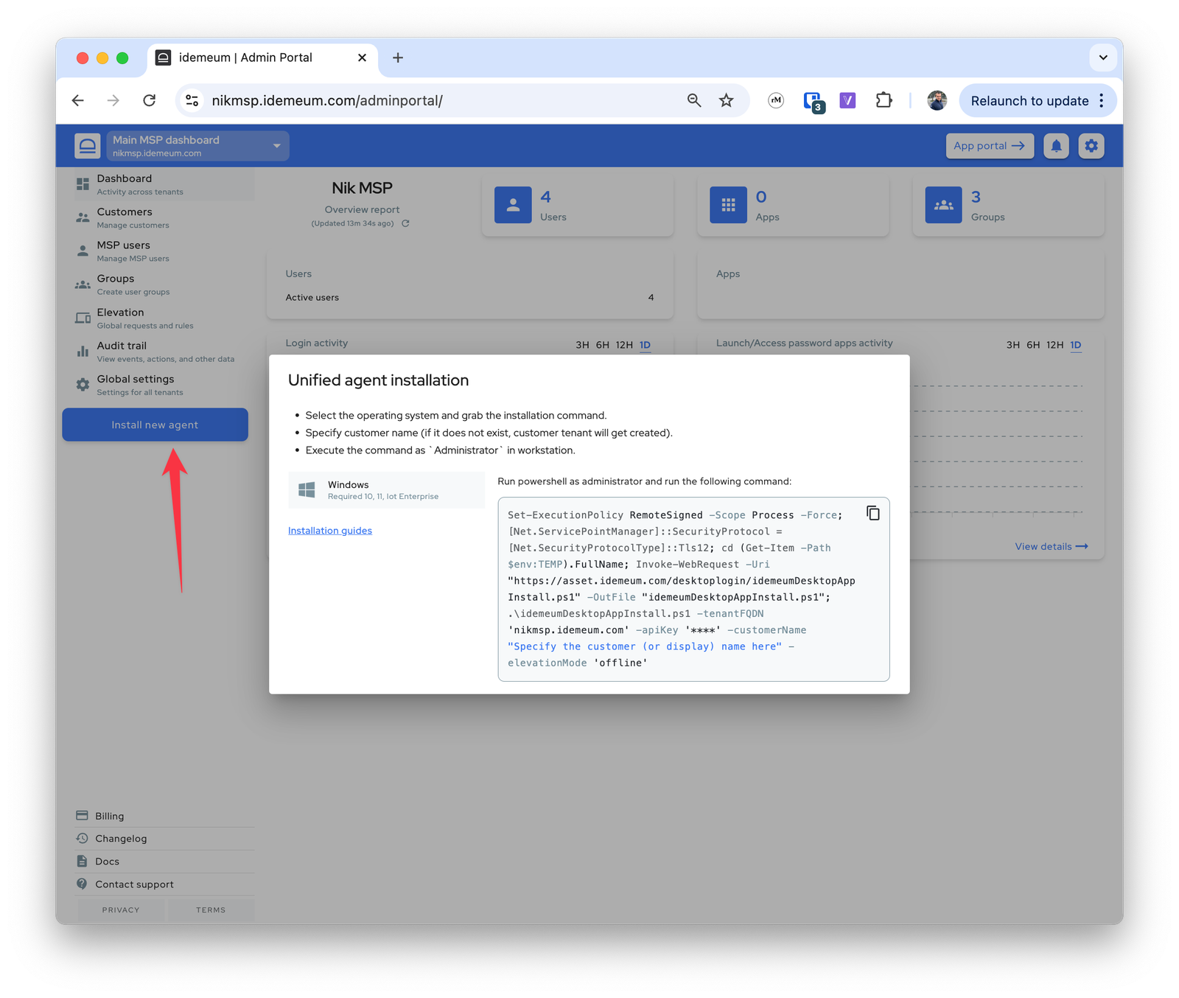The image size is (1179, 998).
Task: Select 12H in Login activity
Action: [x=624, y=345]
